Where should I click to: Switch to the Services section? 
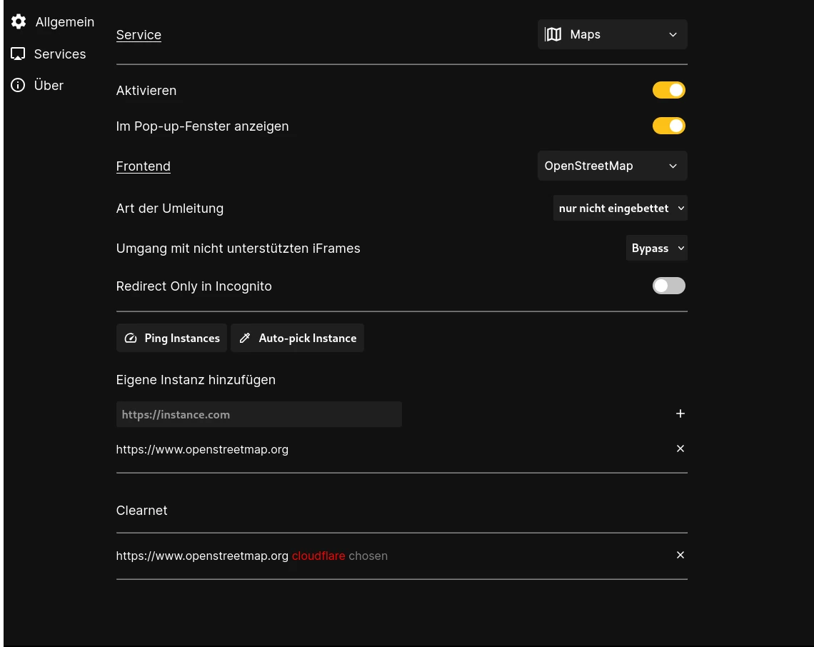[x=60, y=54]
